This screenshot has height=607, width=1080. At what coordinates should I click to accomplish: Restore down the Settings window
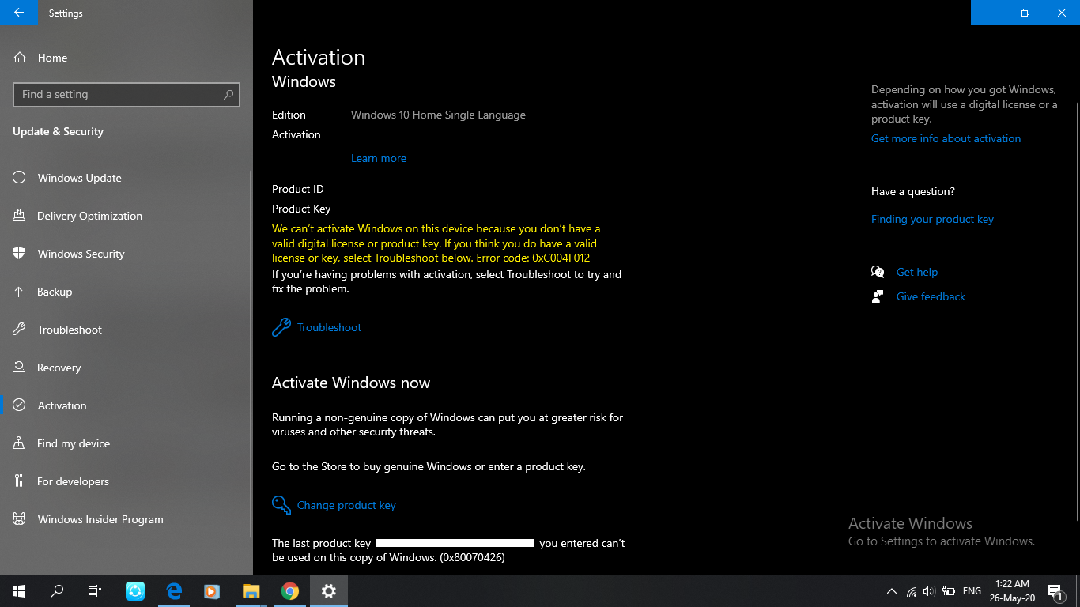click(x=1025, y=13)
